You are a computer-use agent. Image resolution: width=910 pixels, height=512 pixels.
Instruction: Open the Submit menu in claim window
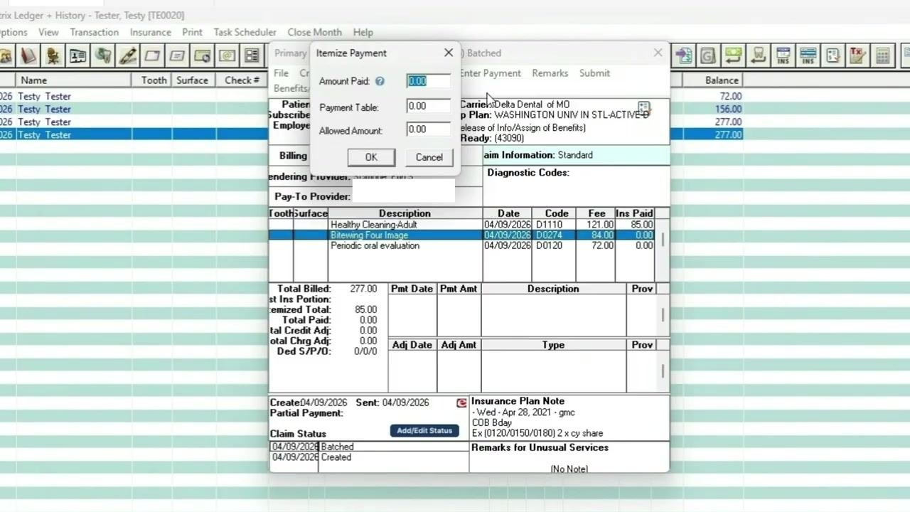click(594, 73)
